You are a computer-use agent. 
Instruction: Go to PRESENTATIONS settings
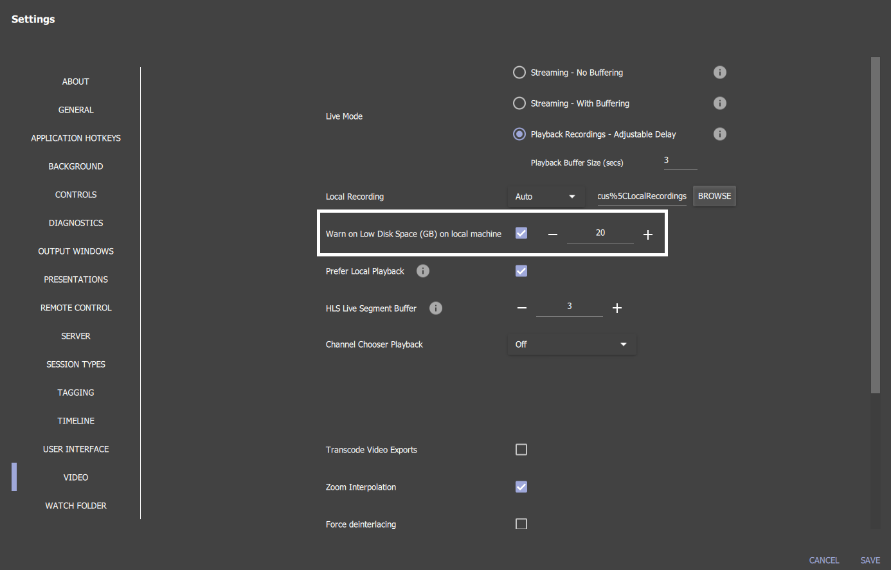[x=76, y=280]
